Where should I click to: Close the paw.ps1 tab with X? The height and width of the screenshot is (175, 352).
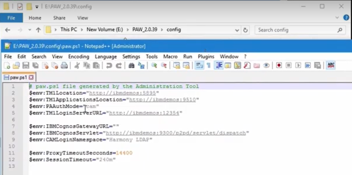pyautogui.click(x=31, y=78)
